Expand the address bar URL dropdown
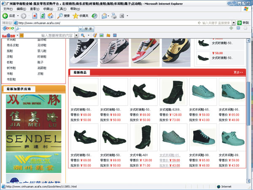 tap(234, 23)
